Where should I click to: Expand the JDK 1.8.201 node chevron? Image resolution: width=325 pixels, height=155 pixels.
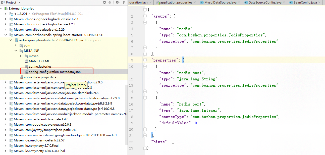[6, 14]
